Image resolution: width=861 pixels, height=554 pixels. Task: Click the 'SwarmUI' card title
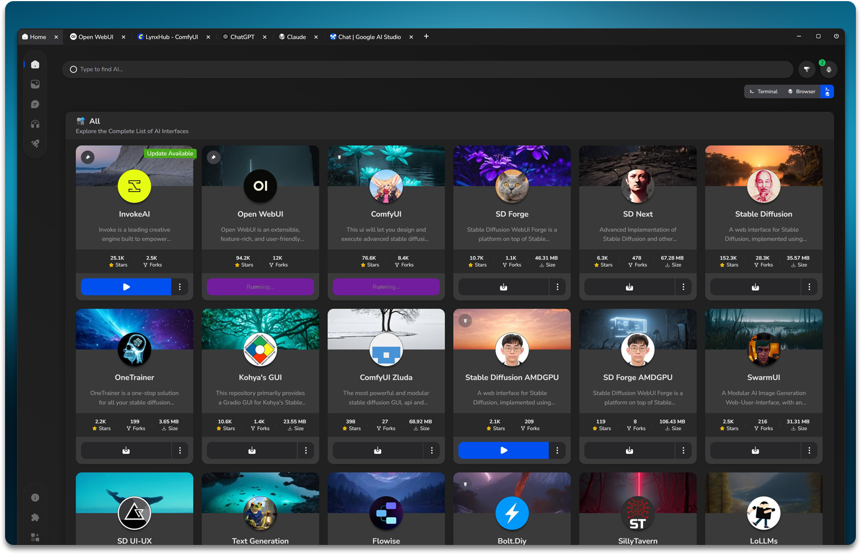tap(764, 377)
